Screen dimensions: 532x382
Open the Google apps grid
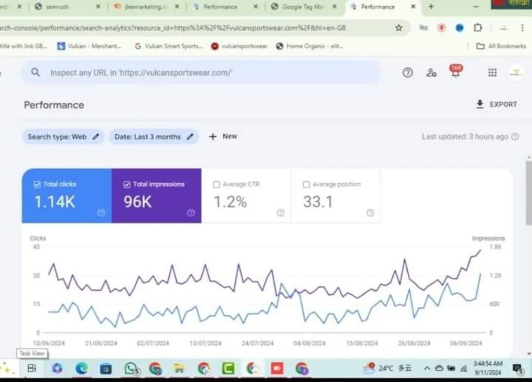tap(492, 73)
